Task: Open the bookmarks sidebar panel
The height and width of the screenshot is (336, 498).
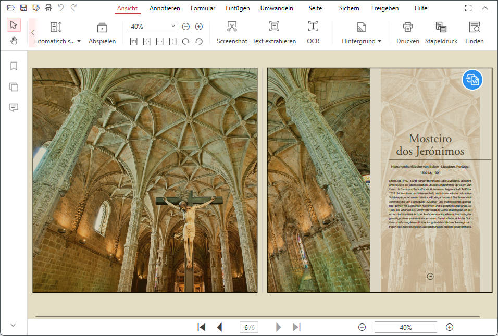Action: 14,66
